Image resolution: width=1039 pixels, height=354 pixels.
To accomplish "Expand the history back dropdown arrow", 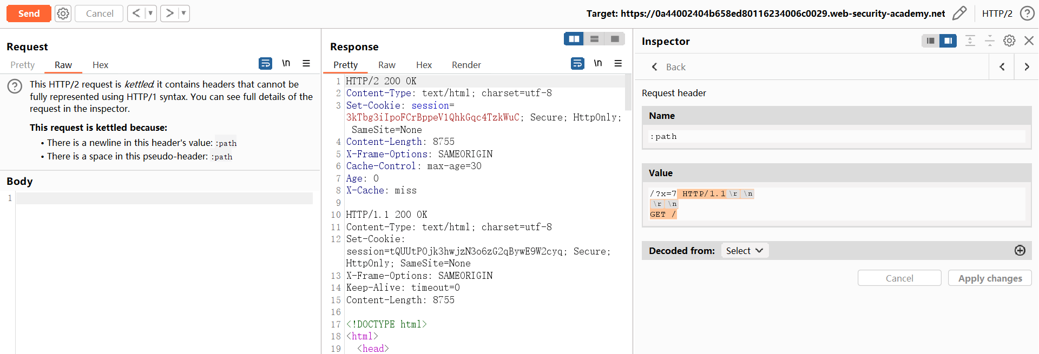I will [x=150, y=14].
